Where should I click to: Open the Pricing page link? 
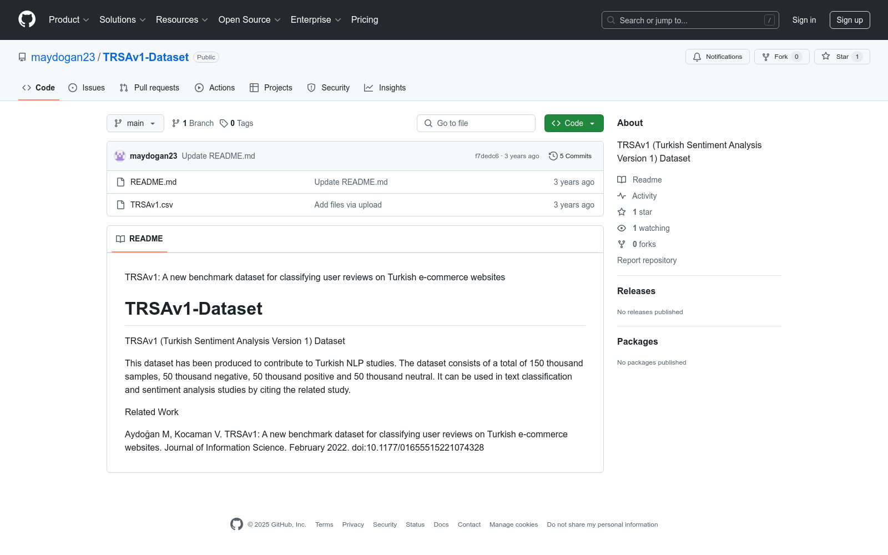pyautogui.click(x=365, y=20)
